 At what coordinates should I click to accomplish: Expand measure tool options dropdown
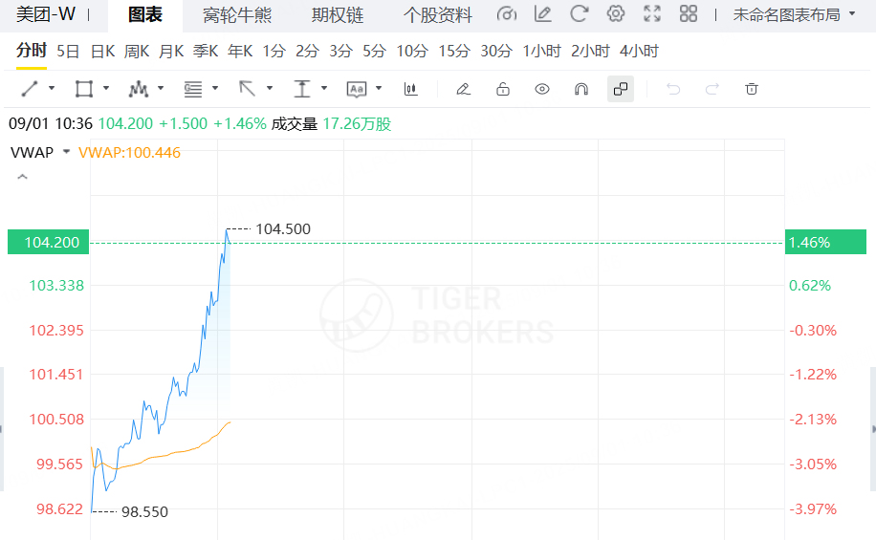[324, 88]
